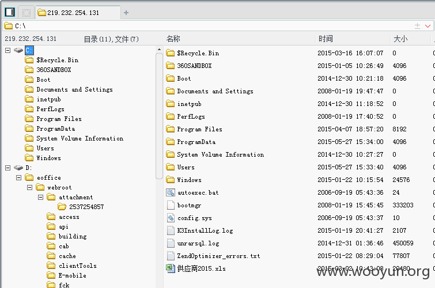Click the 24576 size value

click(401, 180)
